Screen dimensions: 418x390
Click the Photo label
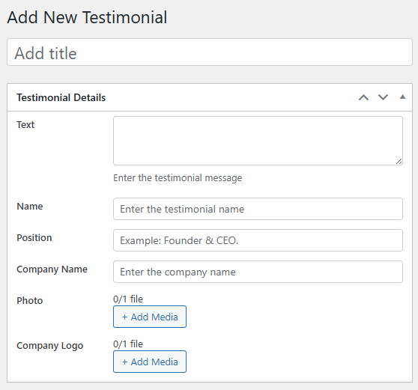[x=30, y=301]
